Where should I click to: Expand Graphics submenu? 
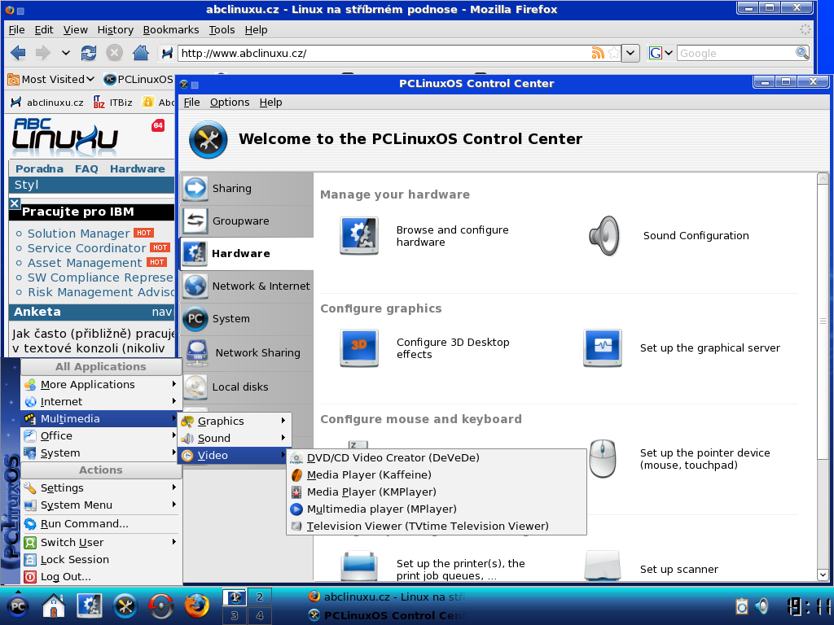235,421
